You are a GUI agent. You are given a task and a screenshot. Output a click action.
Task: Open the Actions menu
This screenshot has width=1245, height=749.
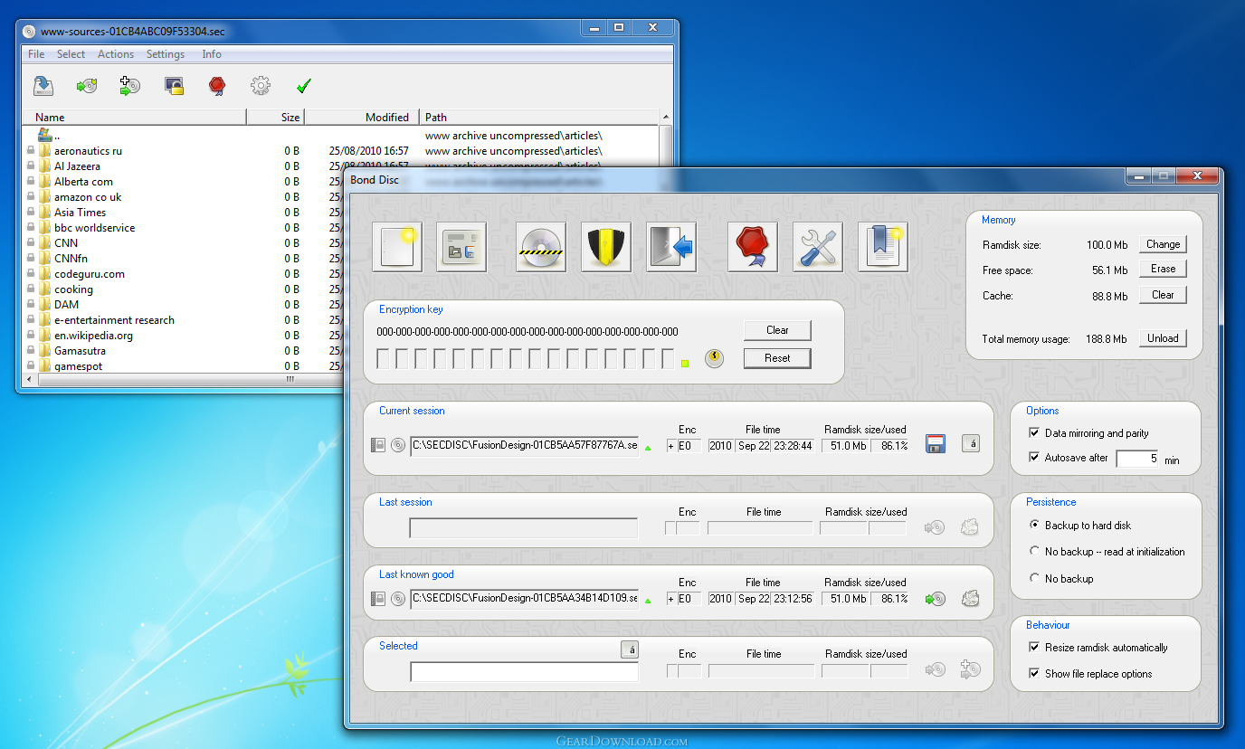[116, 54]
